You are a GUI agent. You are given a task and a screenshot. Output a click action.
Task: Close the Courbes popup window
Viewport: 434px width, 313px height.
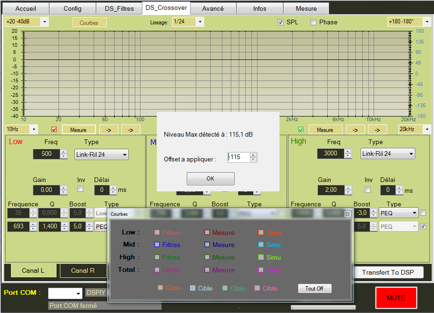pos(347,214)
